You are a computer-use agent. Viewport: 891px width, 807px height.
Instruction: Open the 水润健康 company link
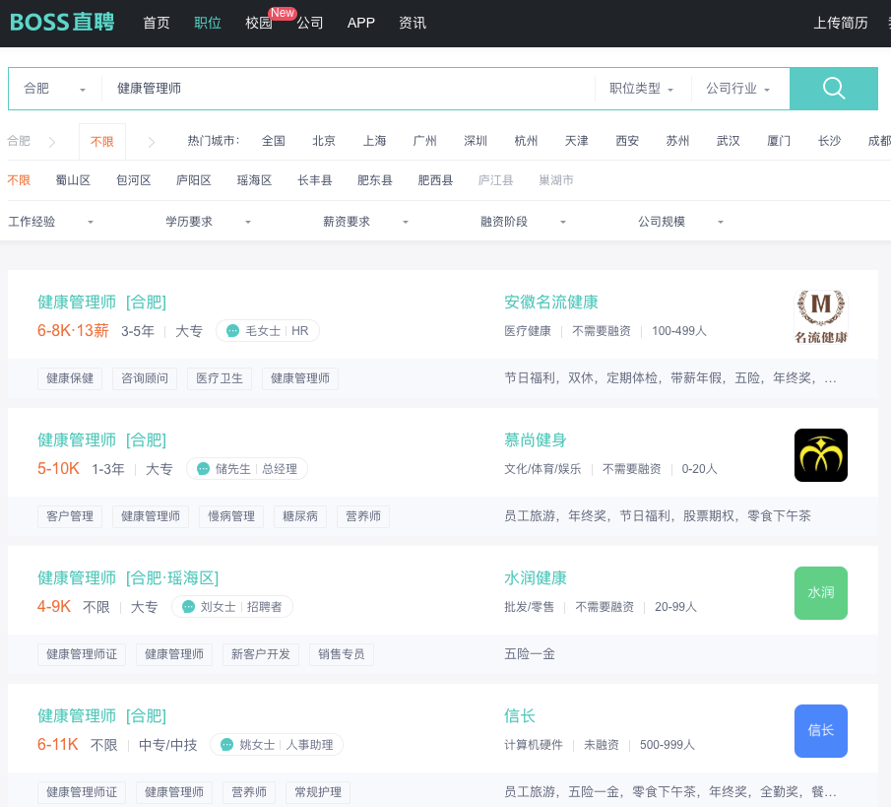point(536,577)
